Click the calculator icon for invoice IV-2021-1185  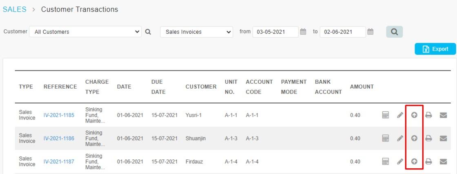click(x=385, y=115)
